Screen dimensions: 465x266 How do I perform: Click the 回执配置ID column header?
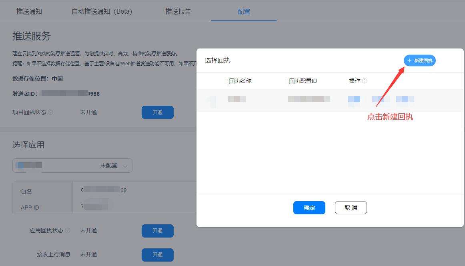[303, 81]
